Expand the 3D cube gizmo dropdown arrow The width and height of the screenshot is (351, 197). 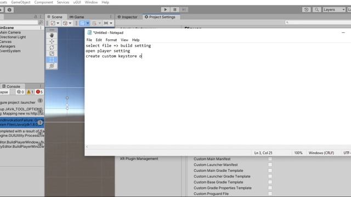pyautogui.click(x=70, y=23)
